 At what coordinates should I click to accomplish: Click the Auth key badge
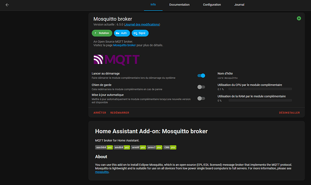point(122,33)
